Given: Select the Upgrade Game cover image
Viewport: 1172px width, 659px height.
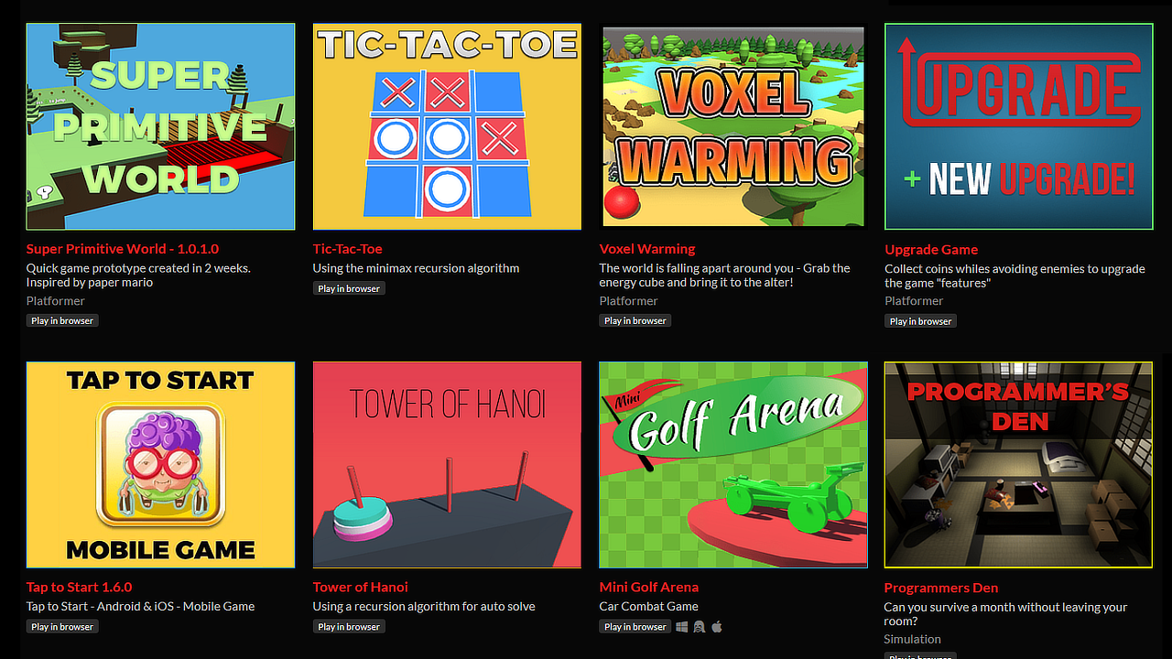Looking at the screenshot, I should [x=1019, y=126].
